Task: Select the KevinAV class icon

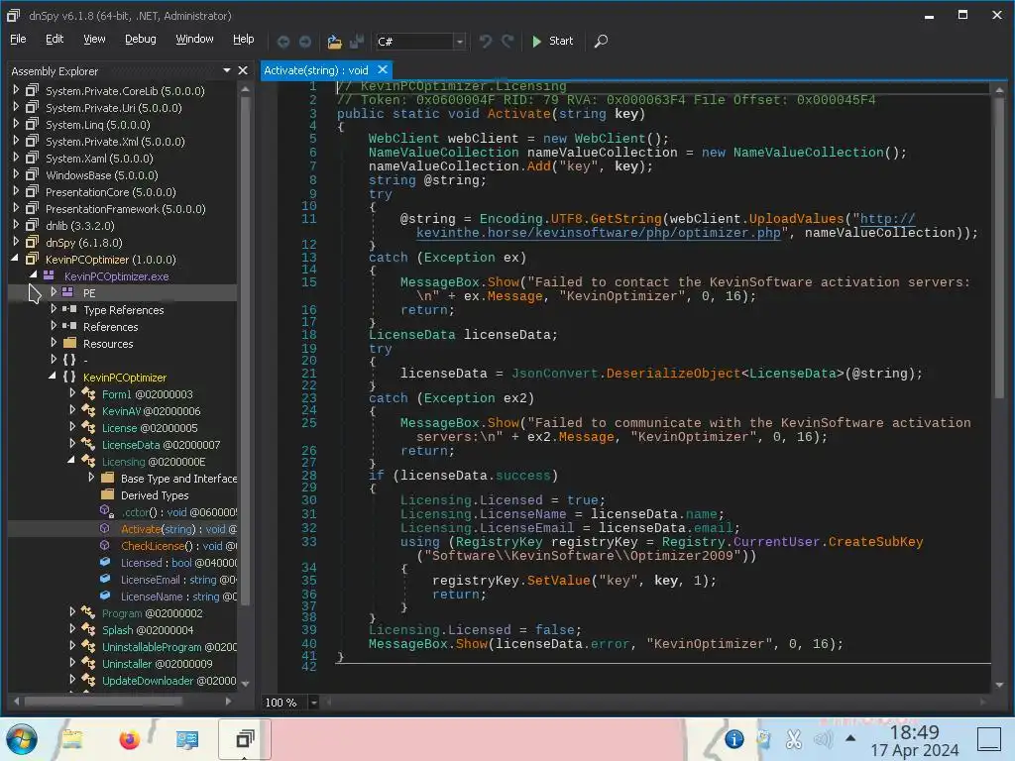Action: tap(88, 410)
